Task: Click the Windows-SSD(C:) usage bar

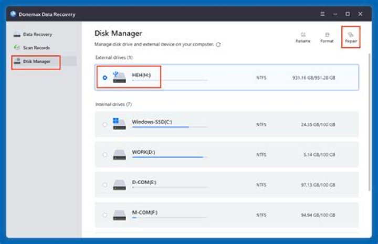Action: (170, 126)
